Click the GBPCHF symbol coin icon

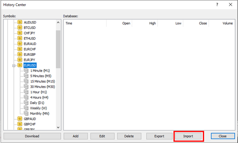[x=20, y=124]
